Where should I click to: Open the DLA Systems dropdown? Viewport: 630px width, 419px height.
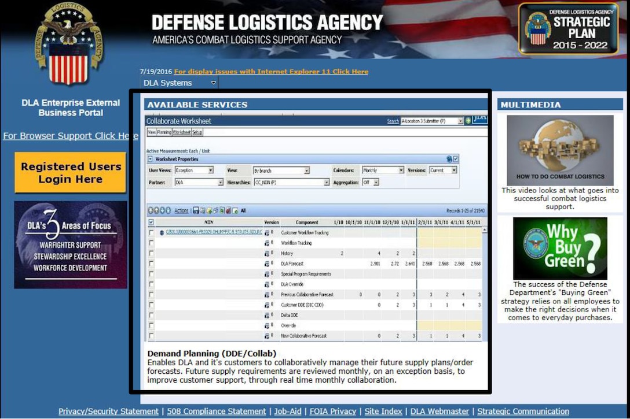click(x=179, y=83)
